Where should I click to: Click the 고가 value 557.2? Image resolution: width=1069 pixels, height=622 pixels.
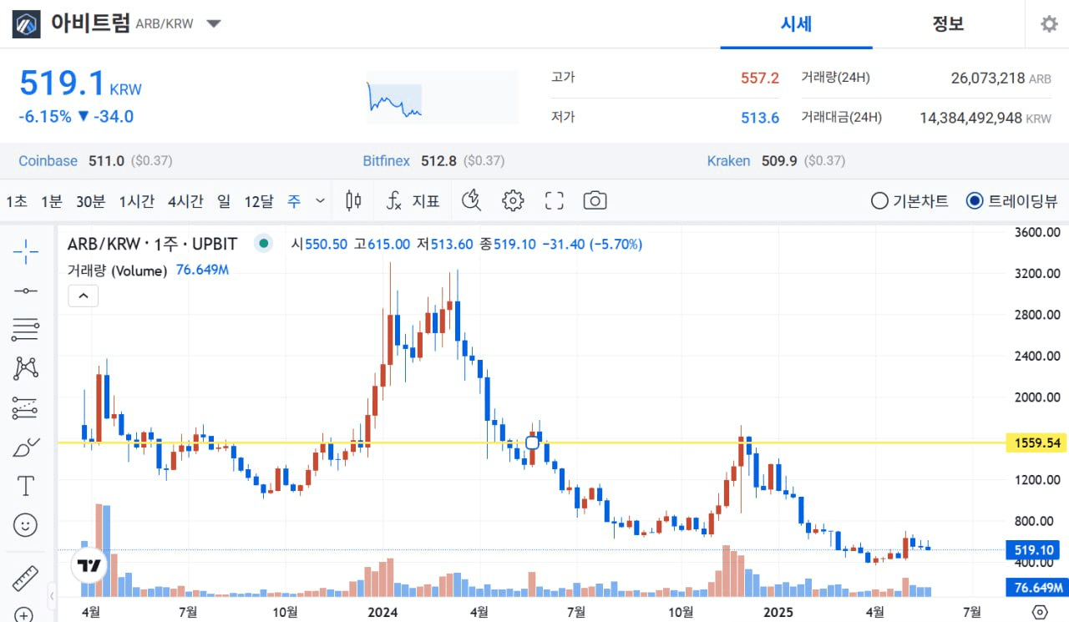[760, 78]
